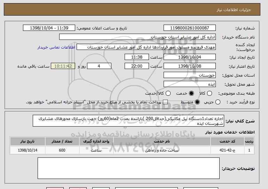Click the need date cell 1398/10/14
Viewport: 268px width, 189px height.
point(27,151)
